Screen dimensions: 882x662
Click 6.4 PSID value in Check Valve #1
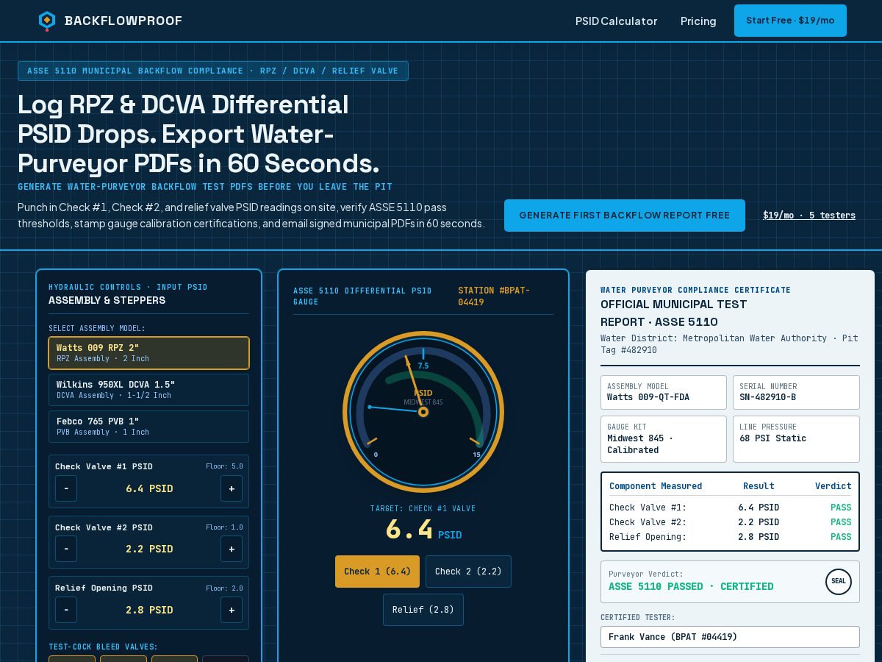pyautogui.click(x=149, y=488)
